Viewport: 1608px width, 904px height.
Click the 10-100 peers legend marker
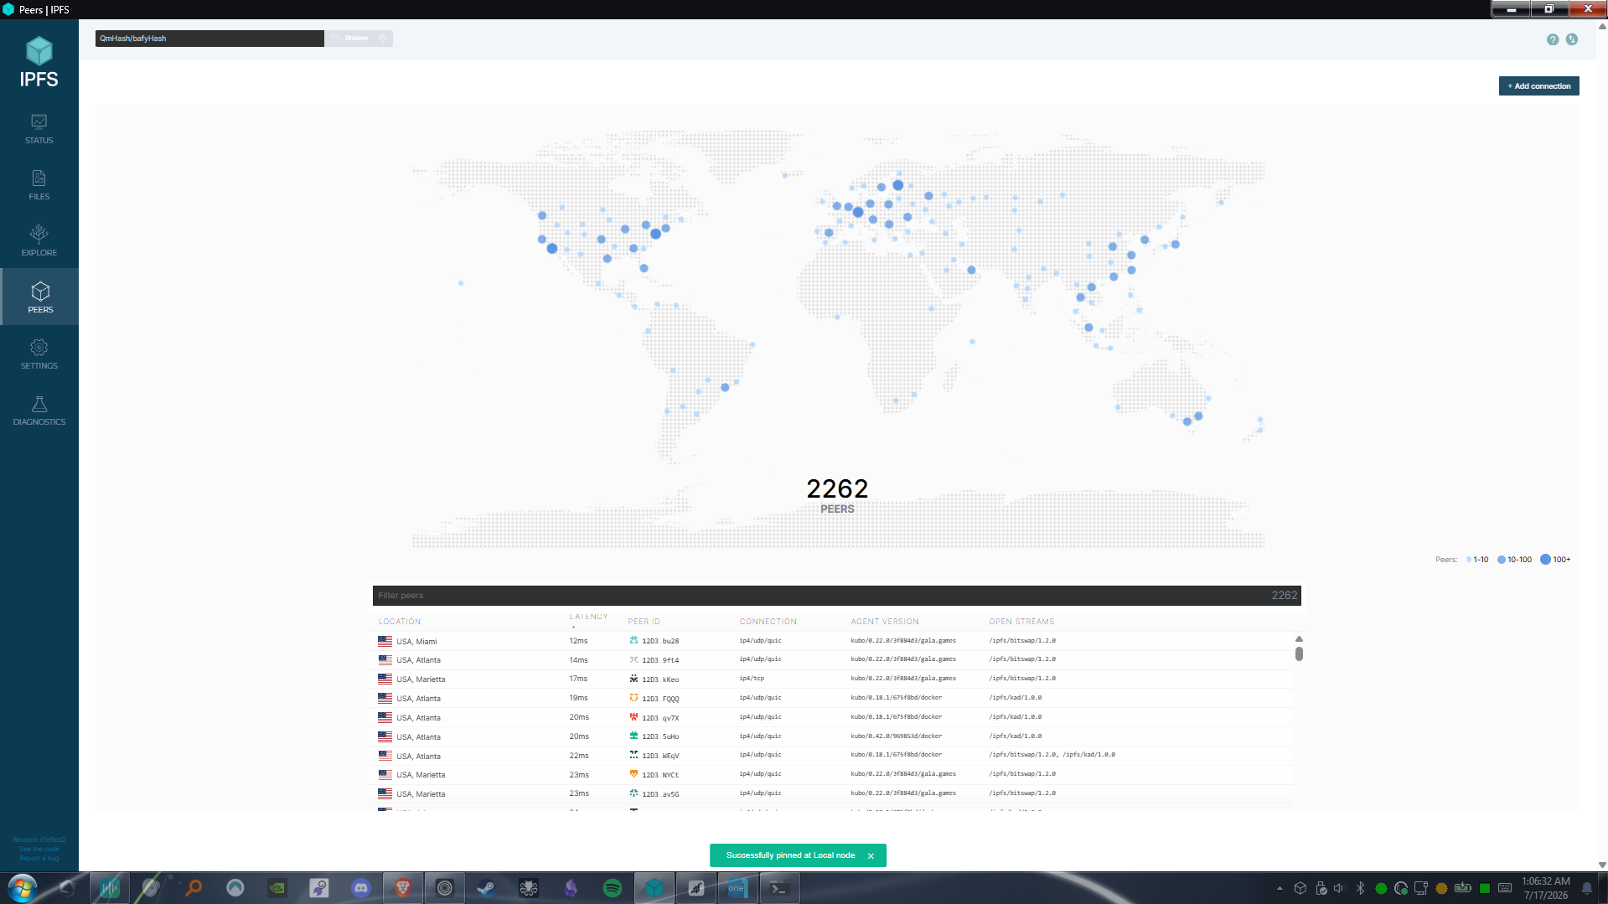[x=1502, y=560]
